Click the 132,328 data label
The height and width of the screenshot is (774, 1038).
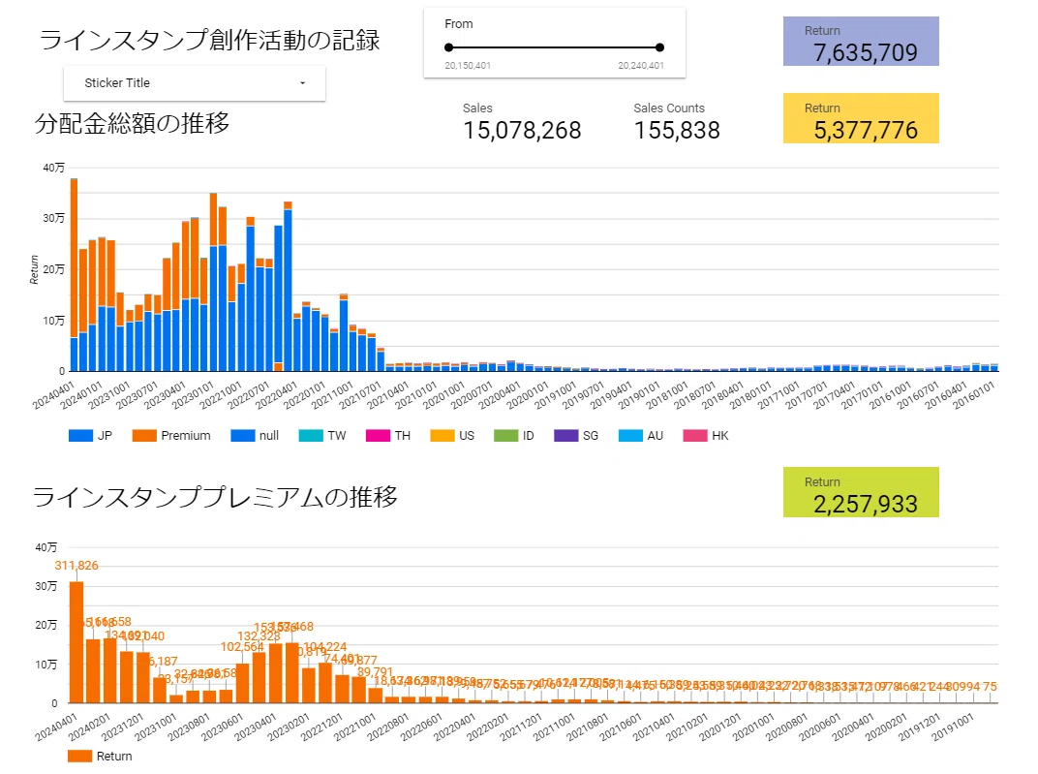pyautogui.click(x=259, y=636)
